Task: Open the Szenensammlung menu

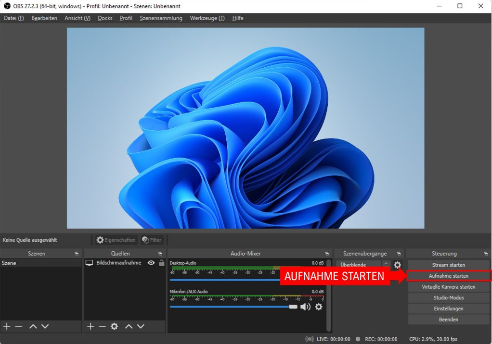Action: 161,18
